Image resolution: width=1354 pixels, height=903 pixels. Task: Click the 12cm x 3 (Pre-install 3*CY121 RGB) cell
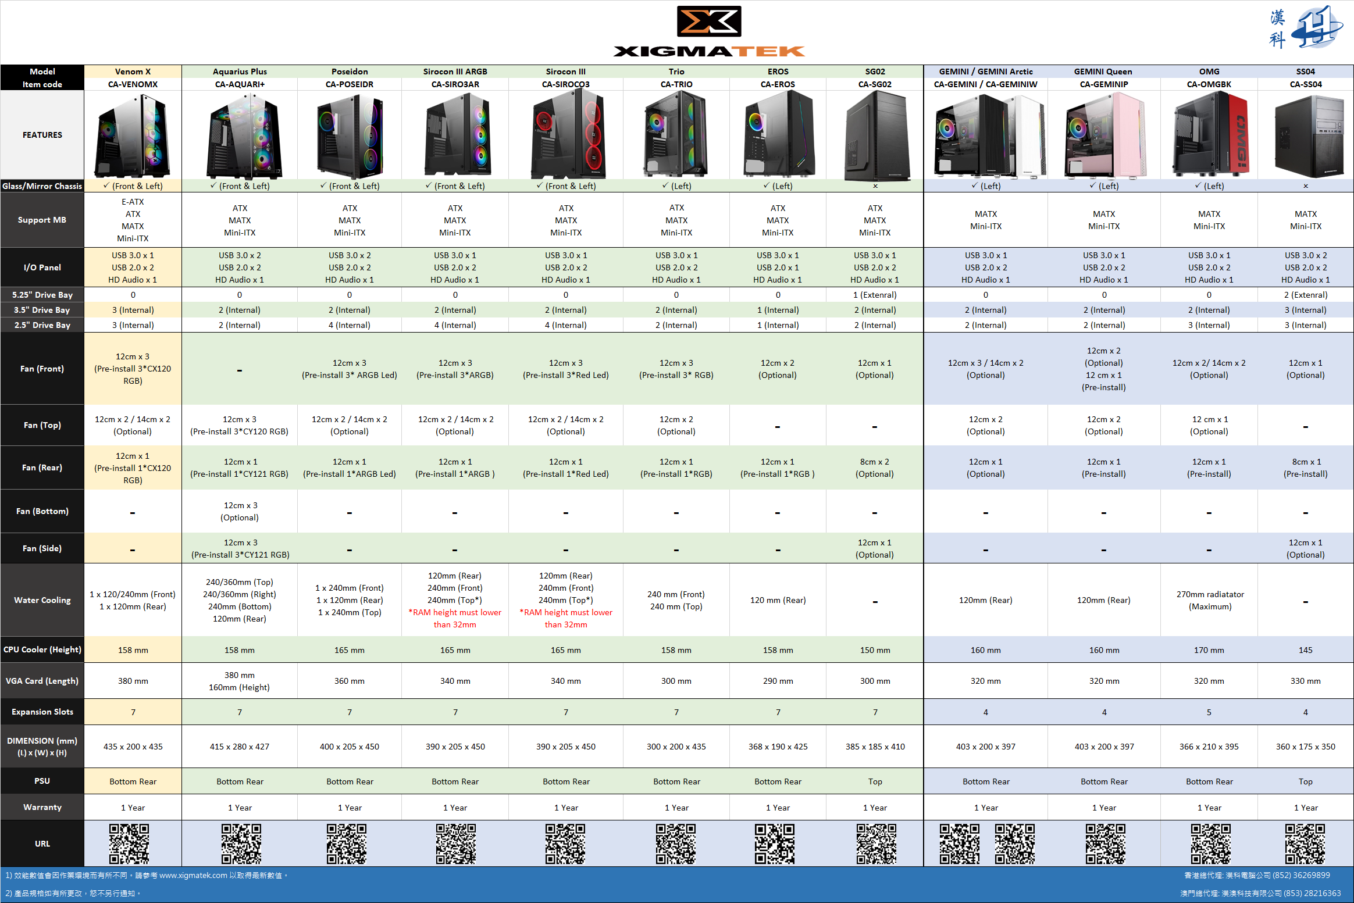[x=240, y=548]
